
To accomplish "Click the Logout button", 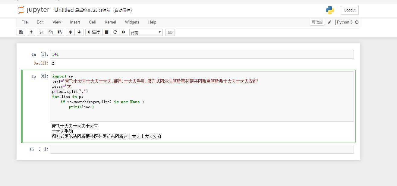I will pyautogui.click(x=350, y=10).
